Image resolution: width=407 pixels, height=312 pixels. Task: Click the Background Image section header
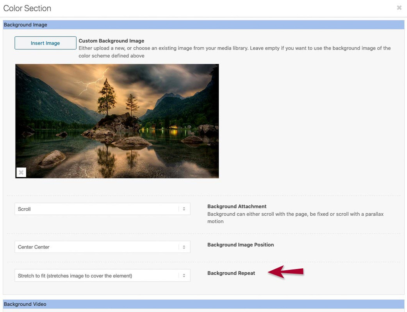(203, 25)
